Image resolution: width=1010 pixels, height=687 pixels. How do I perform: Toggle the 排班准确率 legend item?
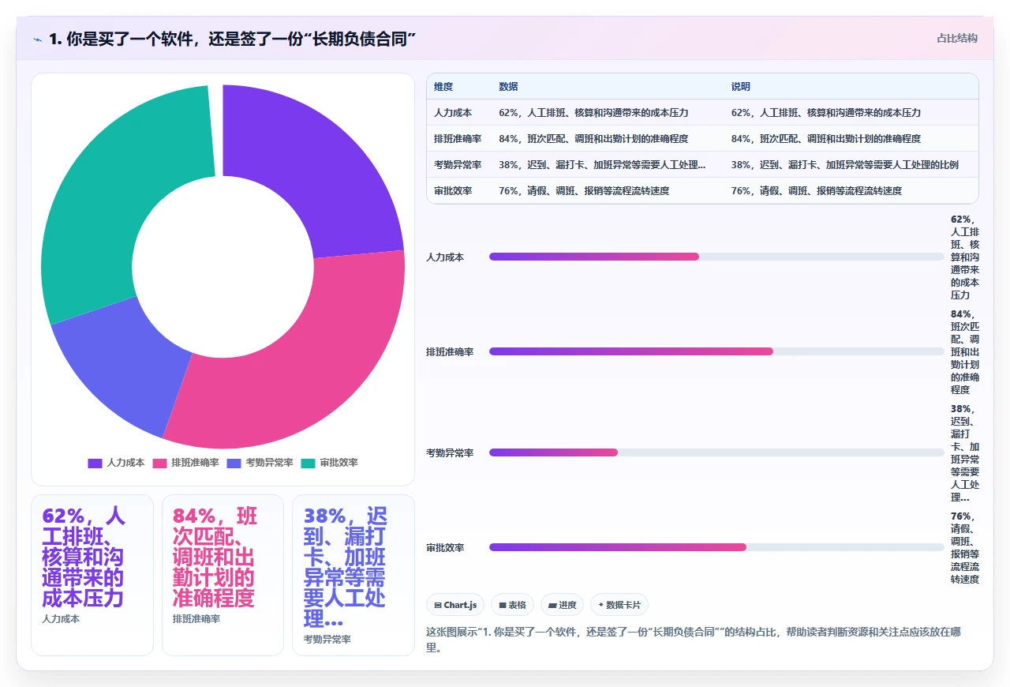185,463
